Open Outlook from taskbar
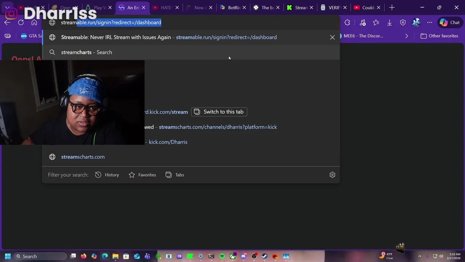The height and width of the screenshot is (262, 465). tap(137, 256)
